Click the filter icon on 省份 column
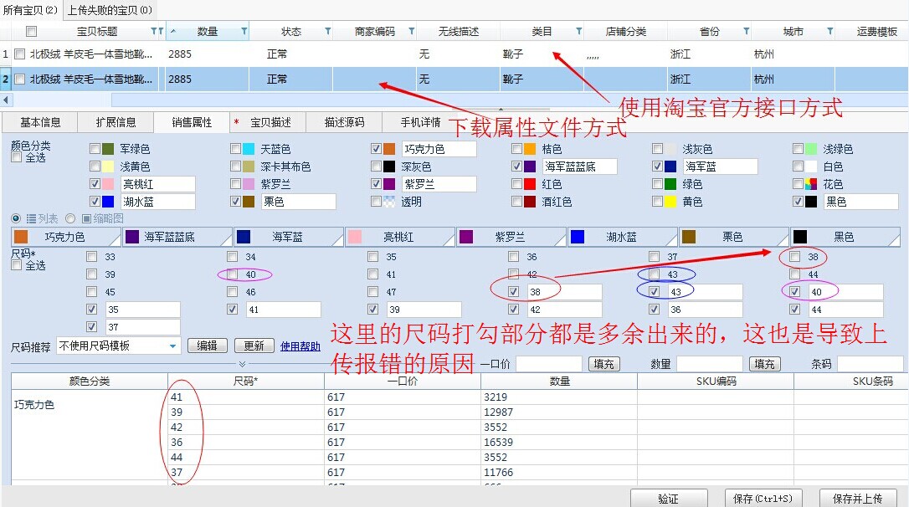Screen dimensions: 909x507 [746, 32]
